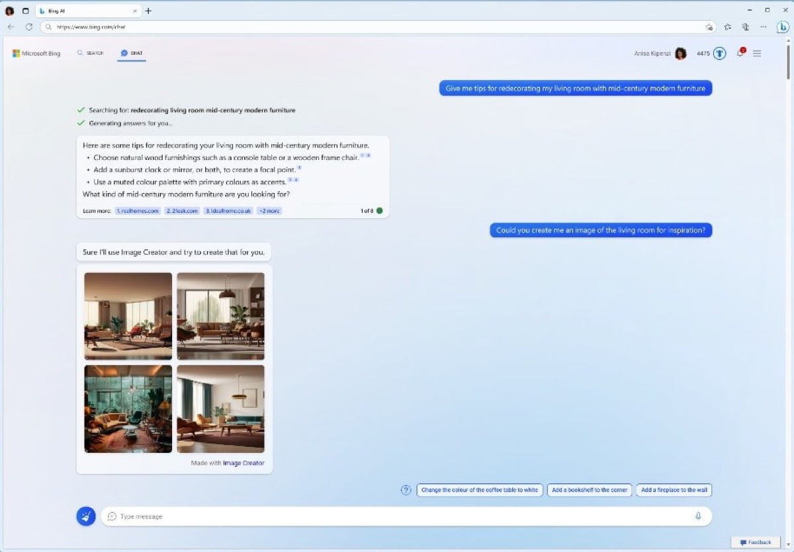Choose 'Change the colour of the coffee table to white'
Viewport: 794px width, 552px height.
pos(480,491)
